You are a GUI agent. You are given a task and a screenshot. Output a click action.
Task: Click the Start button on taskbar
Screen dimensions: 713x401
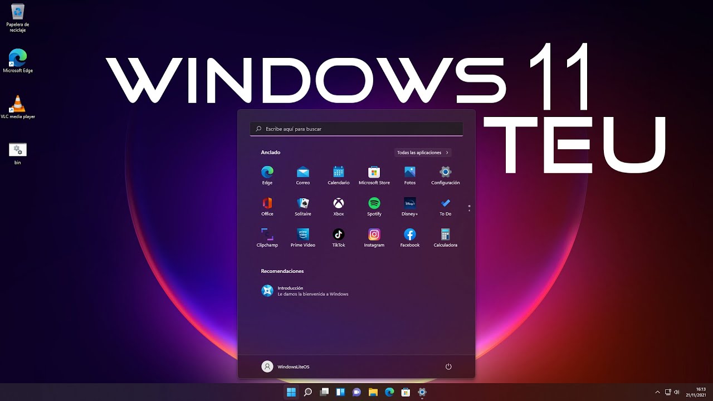[x=291, y=392]
